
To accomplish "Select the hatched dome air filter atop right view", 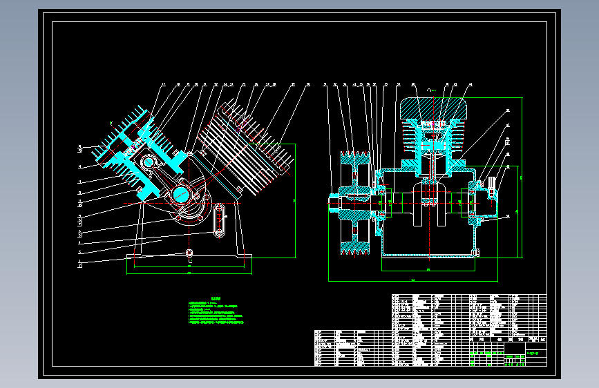I will [x=433, y=108].
